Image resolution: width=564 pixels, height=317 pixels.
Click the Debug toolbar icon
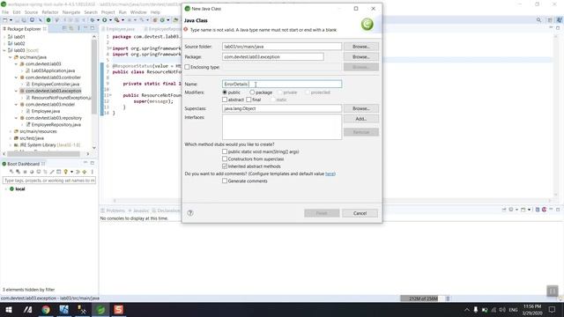[93, 20]
